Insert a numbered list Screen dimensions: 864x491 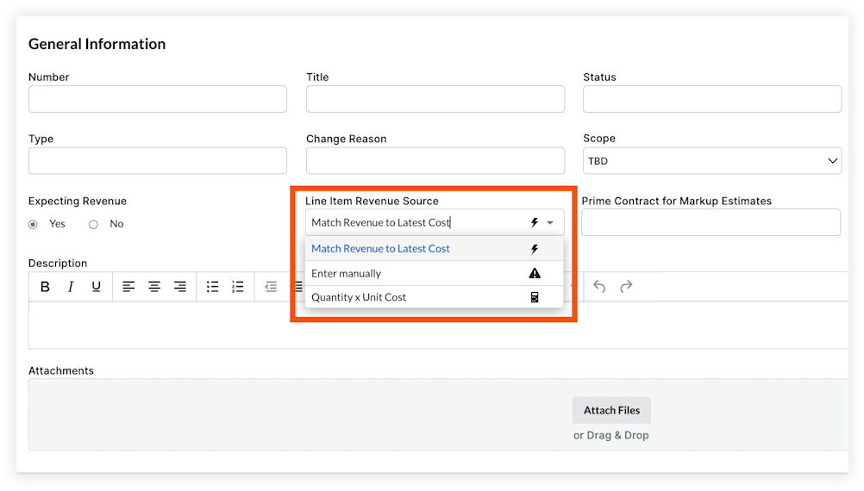click(237, 287)
